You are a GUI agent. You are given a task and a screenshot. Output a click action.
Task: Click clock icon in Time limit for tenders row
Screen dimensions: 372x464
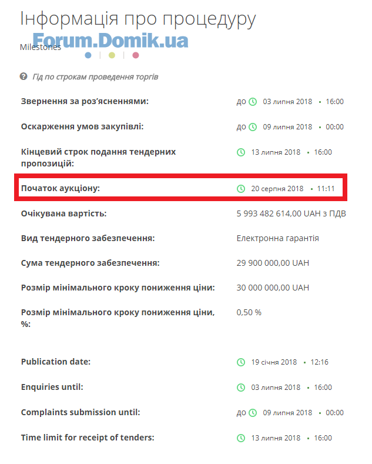(x=241, y=438)
